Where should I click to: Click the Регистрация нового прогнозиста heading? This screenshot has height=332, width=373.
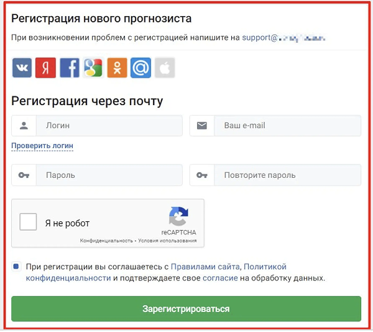(x=101, y=19)
